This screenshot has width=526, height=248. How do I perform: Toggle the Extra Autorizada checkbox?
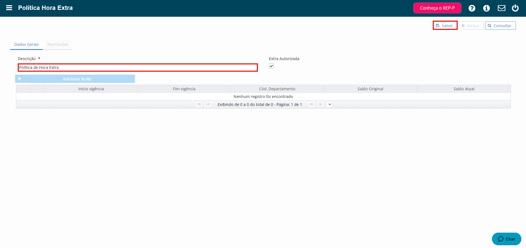271,66
